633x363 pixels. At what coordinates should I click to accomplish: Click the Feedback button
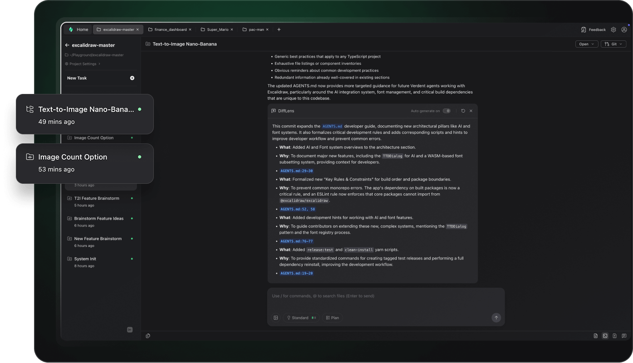pyautogui.click(x=593, y=29)
